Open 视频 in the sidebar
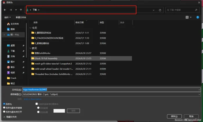 coord(11,73)
